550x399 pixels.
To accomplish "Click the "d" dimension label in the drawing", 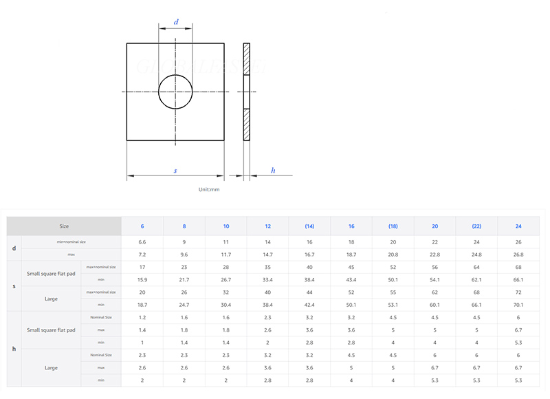I will [x=176, y=23].
